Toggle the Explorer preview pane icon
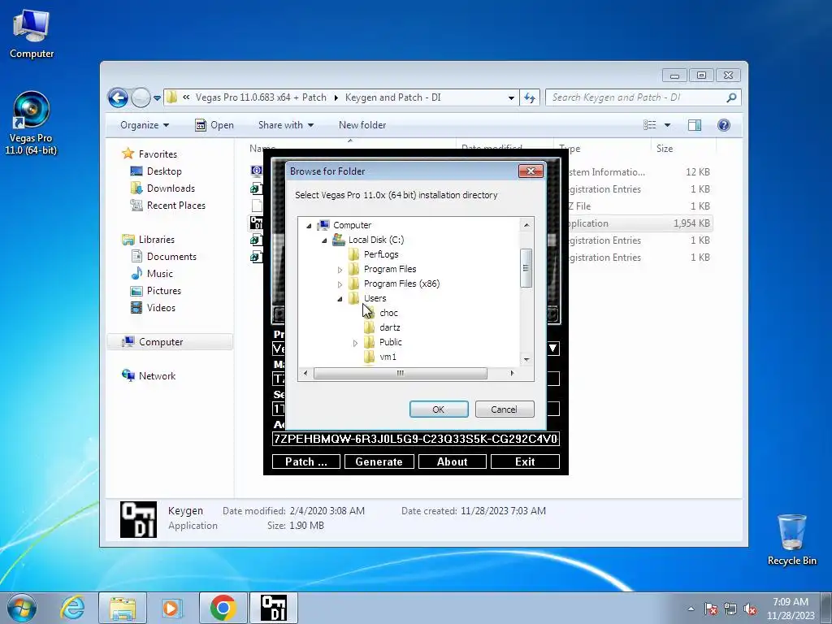Image resolution: width=832 pixels, height=624 pixels. (694, 125)
